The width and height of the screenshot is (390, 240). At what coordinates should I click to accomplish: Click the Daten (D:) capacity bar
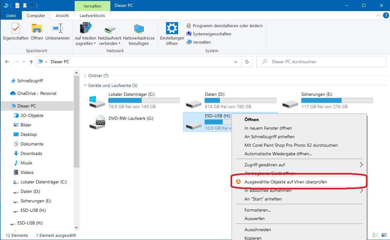pyautogui.click(x=240, y=100)
